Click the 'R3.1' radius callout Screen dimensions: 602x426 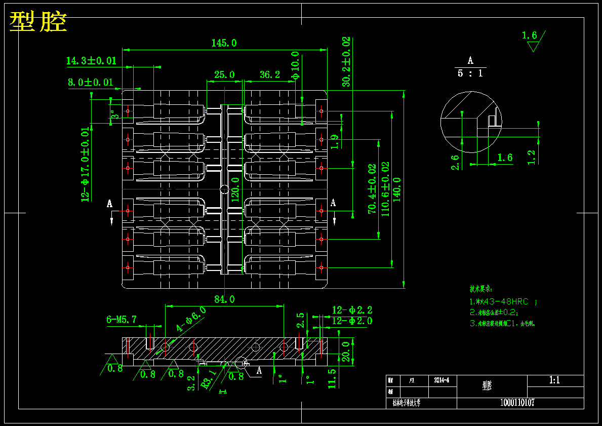(x=209, y=379)
